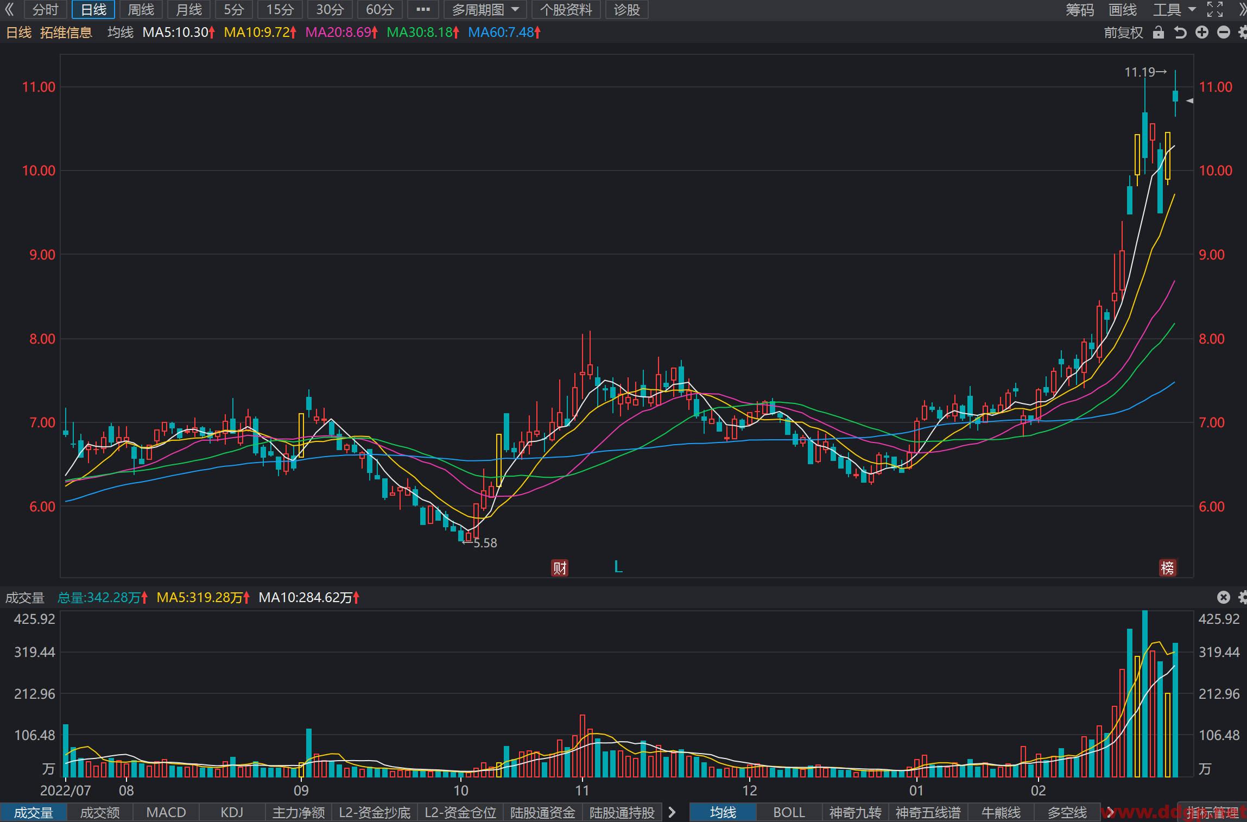Select the 日线 daily chart tab
The image size is (1247, 822).
tap(93, 10)
